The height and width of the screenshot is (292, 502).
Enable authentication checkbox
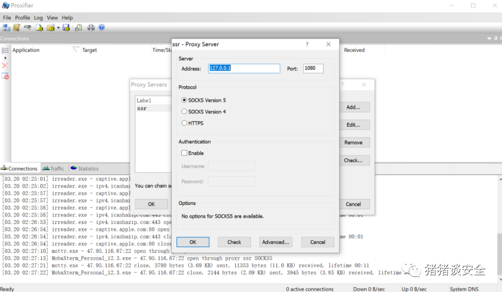(184, 153)
